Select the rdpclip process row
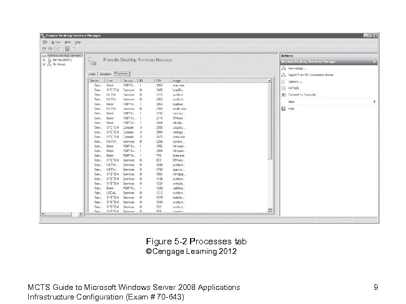 (178, 123)
